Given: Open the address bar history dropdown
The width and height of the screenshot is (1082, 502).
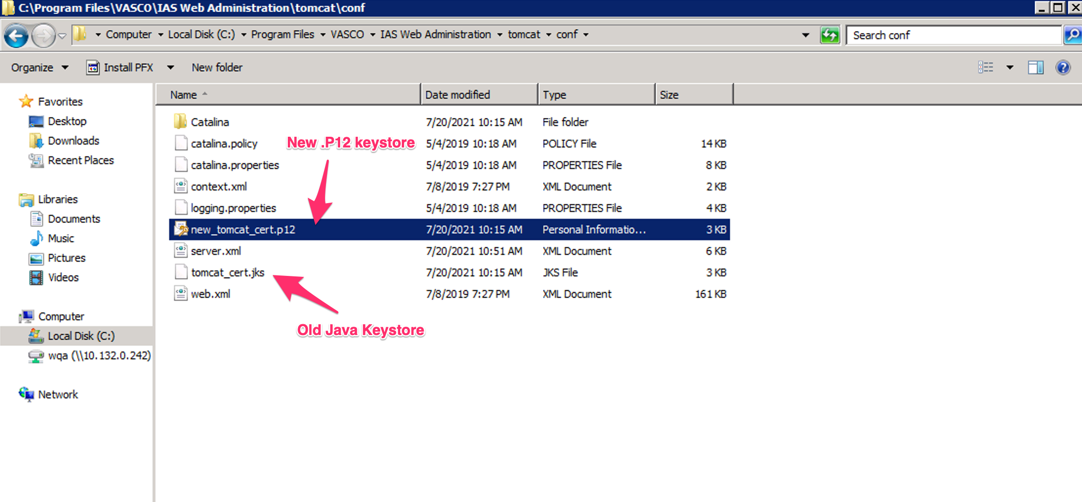Looking at the screenshot, I should tap(805, 35).
